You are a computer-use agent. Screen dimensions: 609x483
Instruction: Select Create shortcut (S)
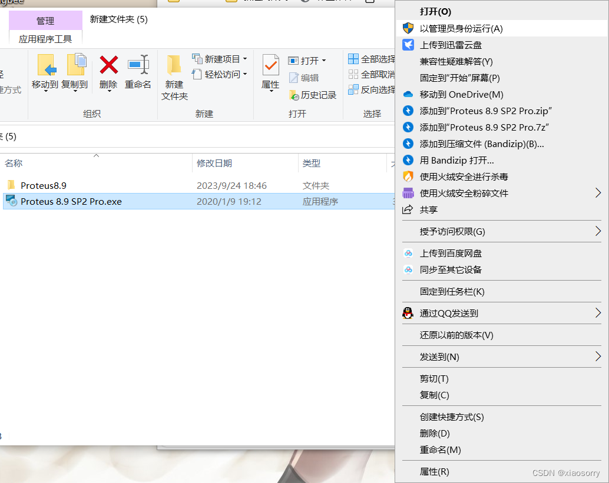coord(502,417)
